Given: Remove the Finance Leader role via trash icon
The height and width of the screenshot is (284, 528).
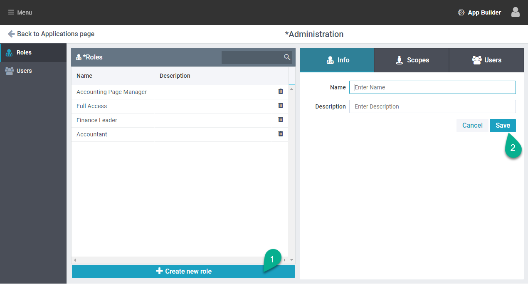Looking at the screenshot, I should tap(281, 120).
